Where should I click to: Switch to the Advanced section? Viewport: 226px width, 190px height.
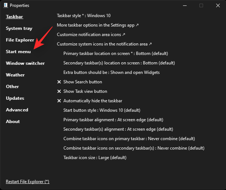[x=17, y=110]
